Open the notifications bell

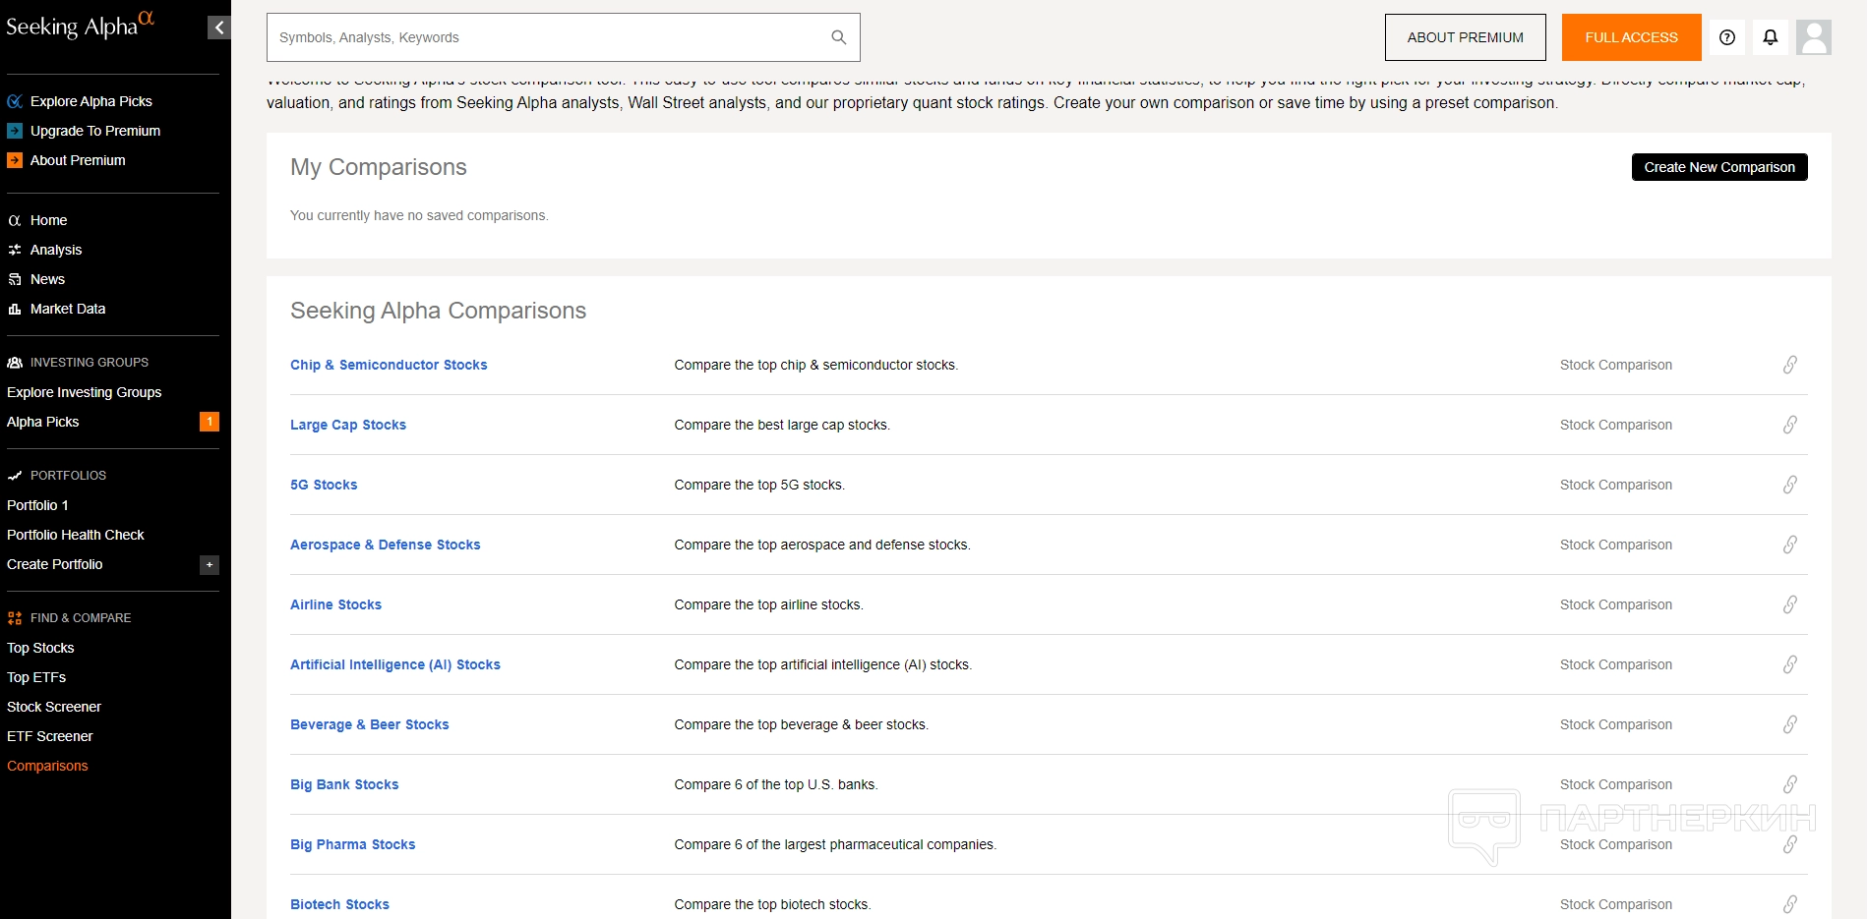[1770, 37]
